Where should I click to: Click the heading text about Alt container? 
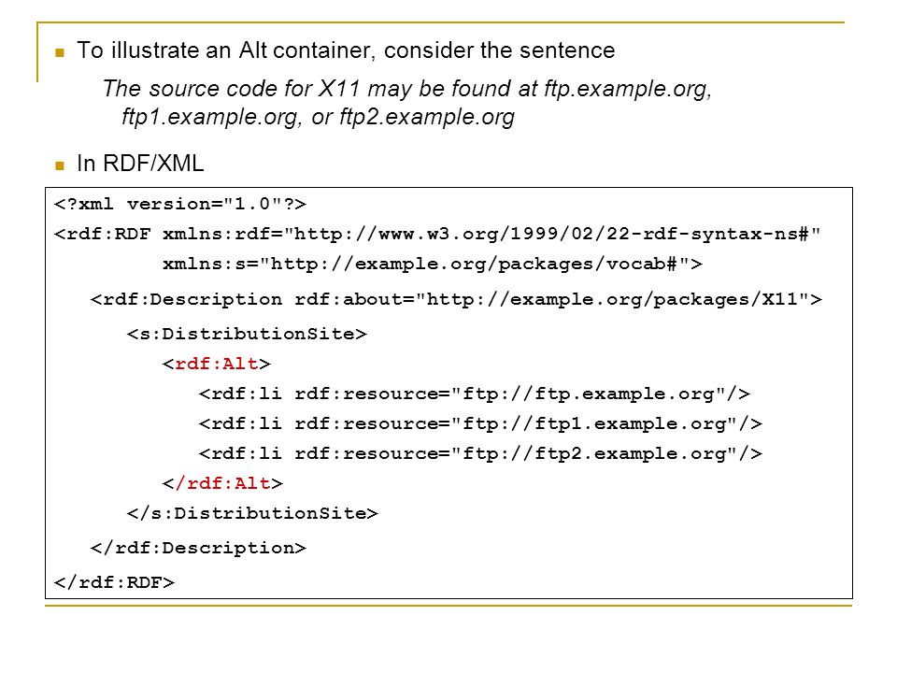346,50
